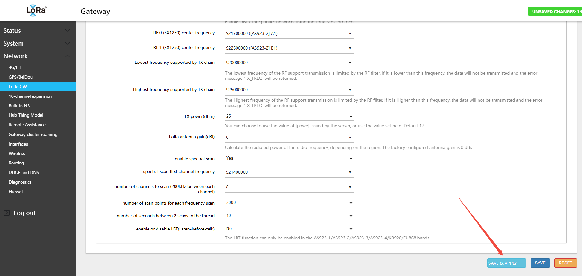Select the Diagnostics menu item
This screenshot has width=582, height=276.
click(20, 182)
